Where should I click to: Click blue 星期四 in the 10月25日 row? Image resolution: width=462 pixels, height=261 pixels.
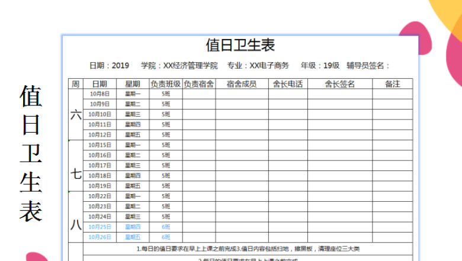pos(133,227)
